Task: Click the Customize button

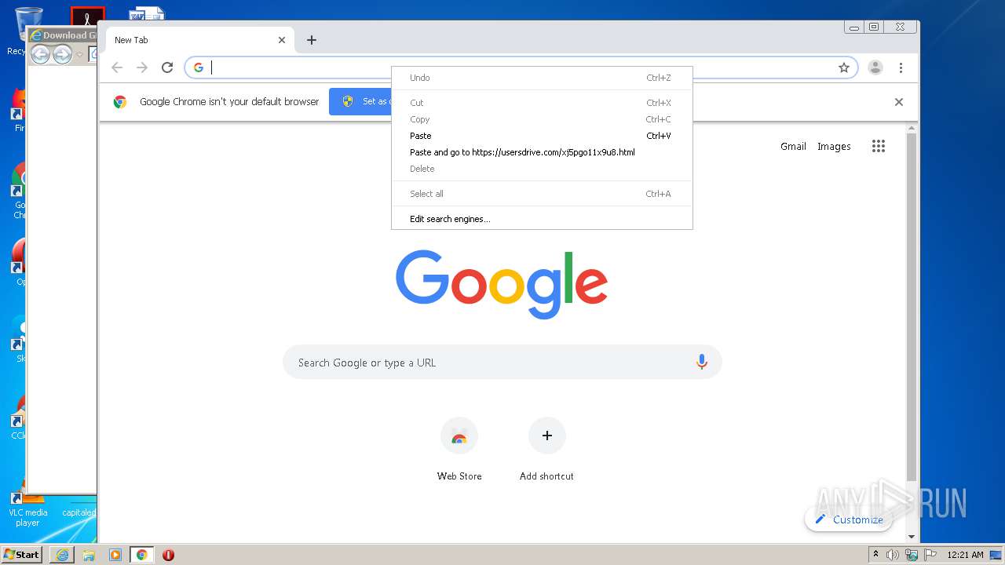Action: click(849, 519)
